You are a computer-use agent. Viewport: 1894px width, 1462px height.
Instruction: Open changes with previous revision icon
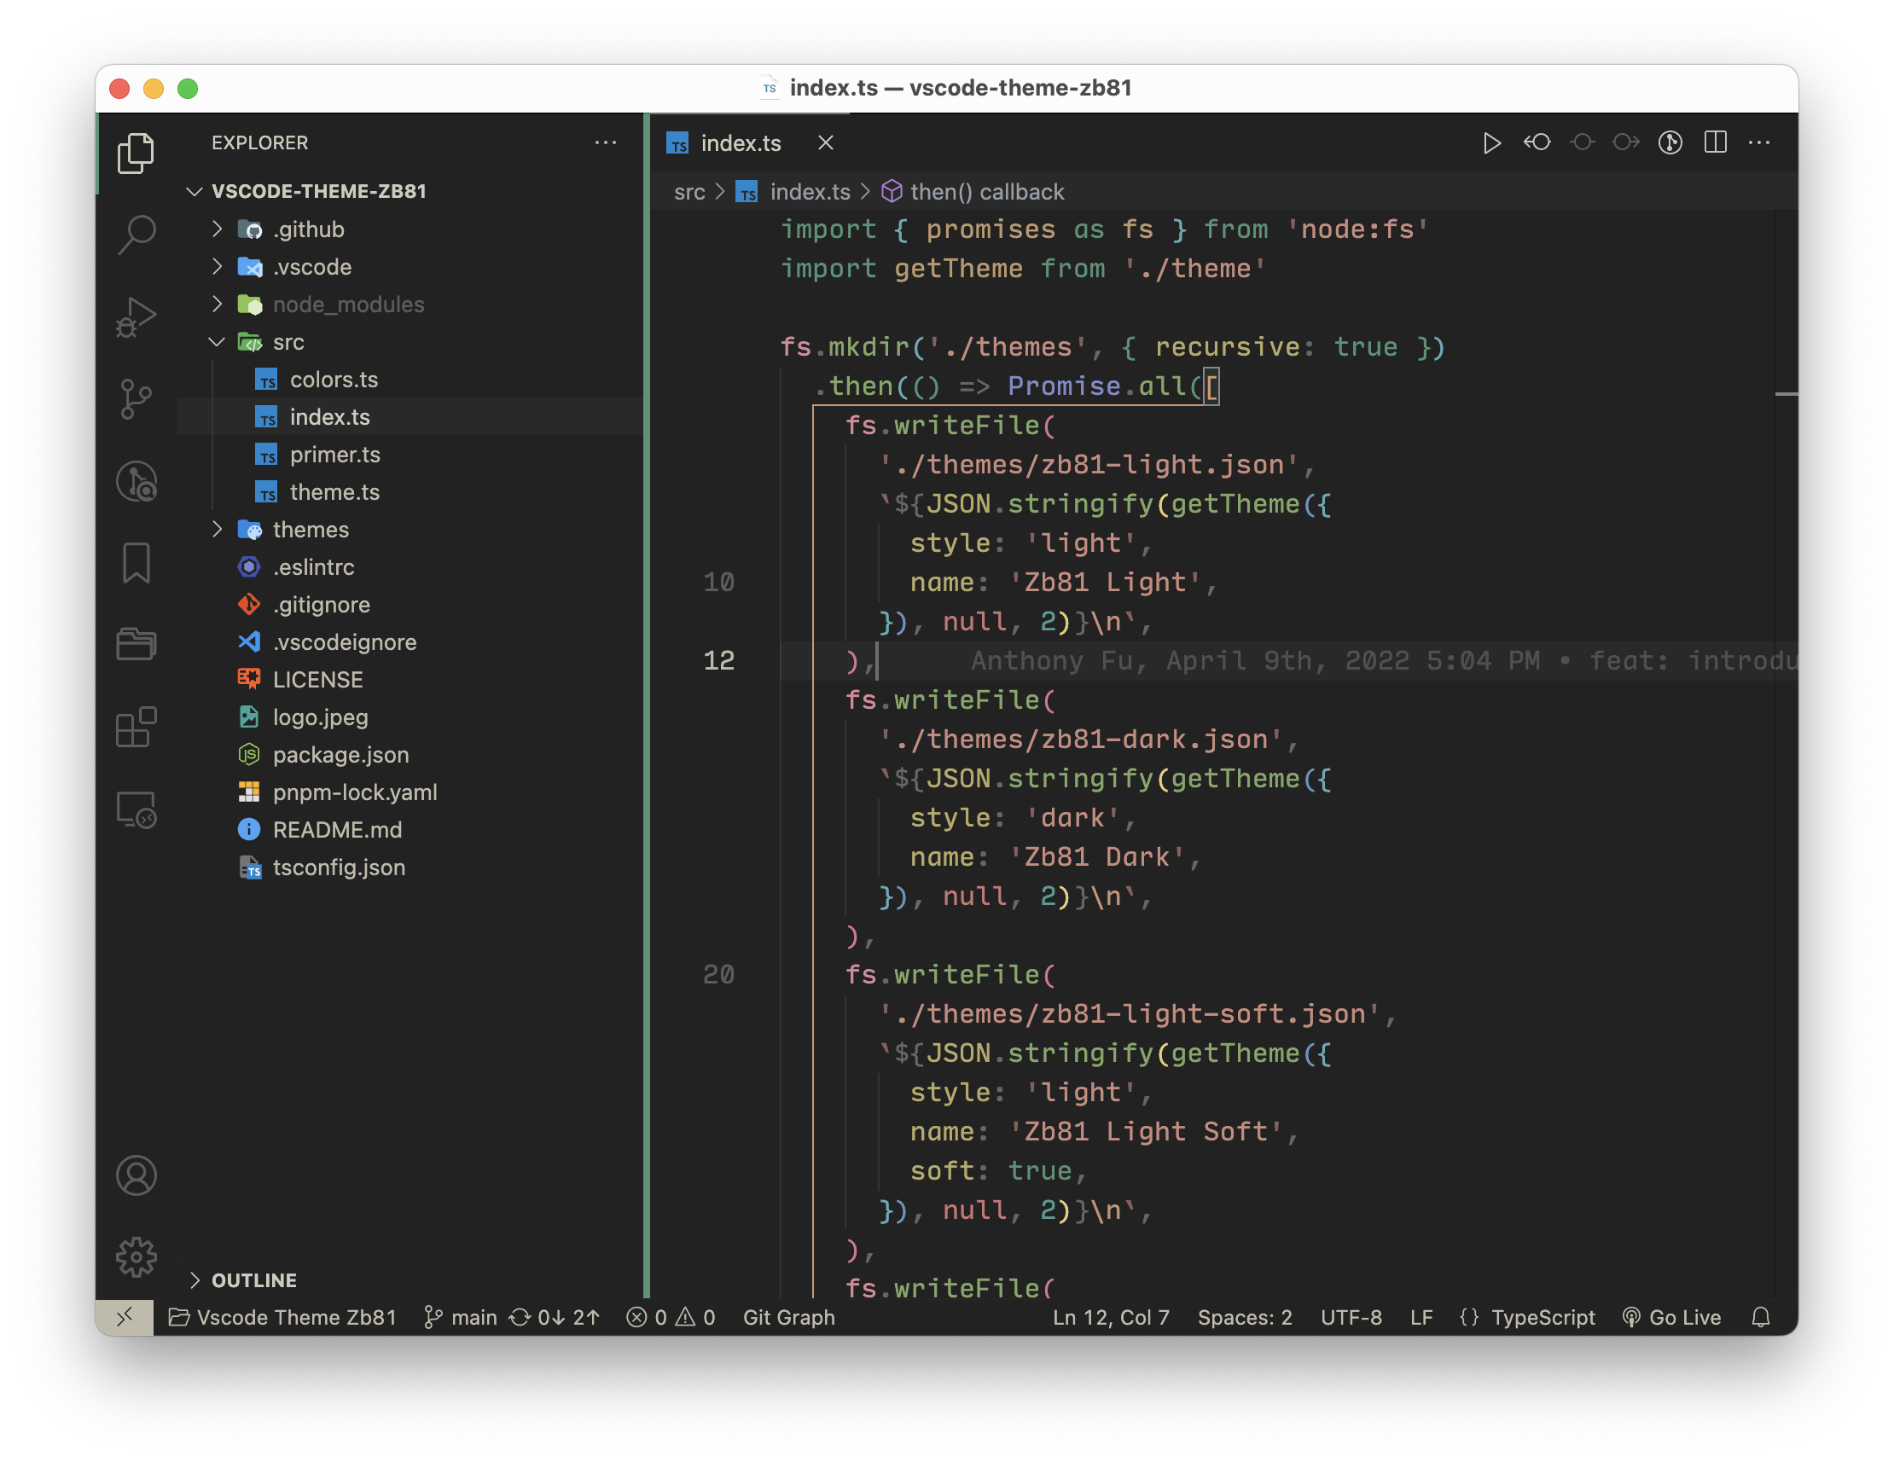[x=1537, y=143]
